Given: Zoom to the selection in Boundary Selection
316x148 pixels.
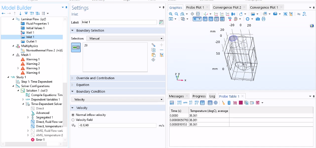Looking at the screenshot, I should (153, 60).
